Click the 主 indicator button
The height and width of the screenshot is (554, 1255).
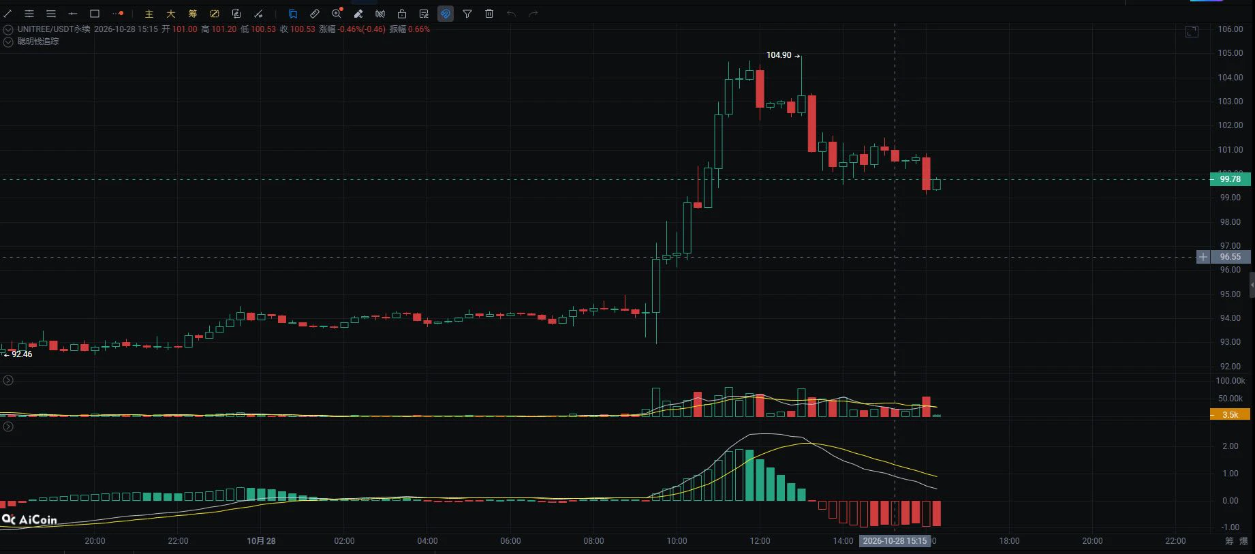pyautogui.click(x=149, y=14)
